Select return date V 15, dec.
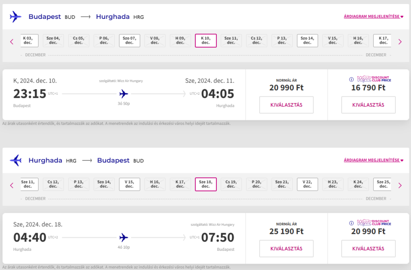 (130, 185)
